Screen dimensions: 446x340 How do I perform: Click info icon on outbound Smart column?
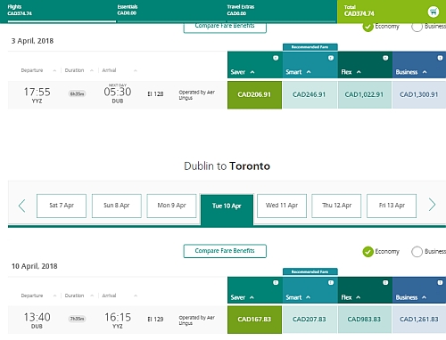pyautogui.click(x=331, y=58)
